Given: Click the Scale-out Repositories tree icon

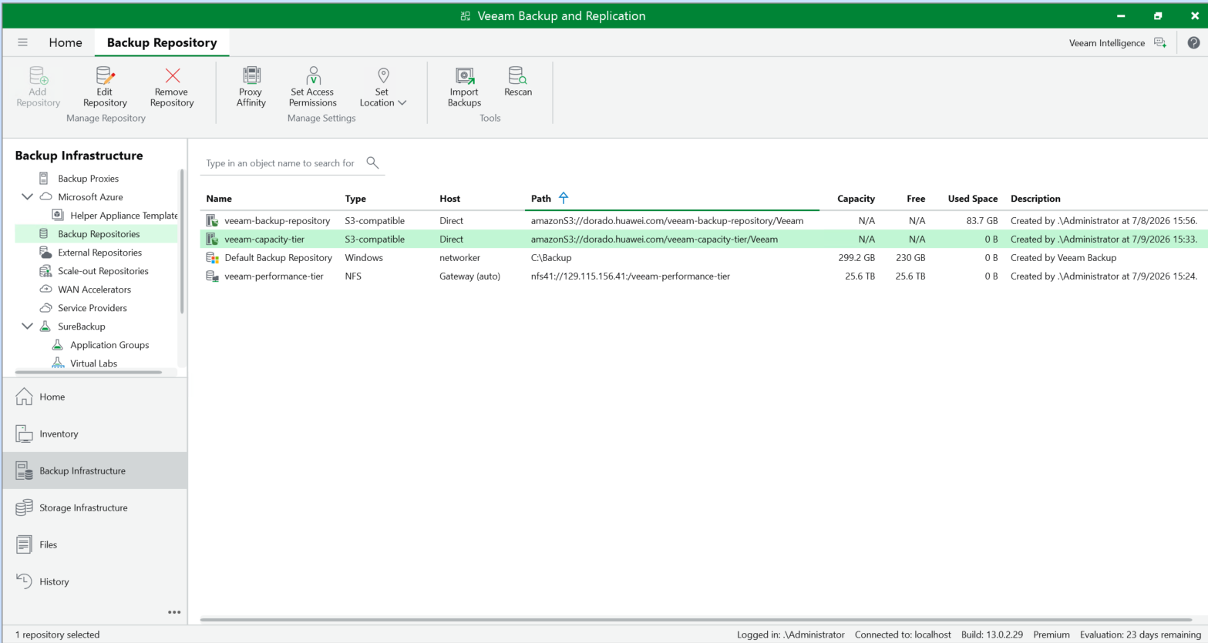Looking at the screenshot, I should (45, 271).
